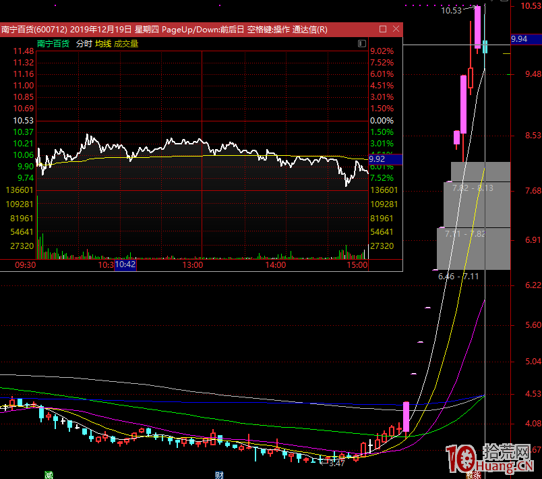The image size is (542, 479).
Task: Select the green 南宁百货 stock name label
Action: click(53, 44)
